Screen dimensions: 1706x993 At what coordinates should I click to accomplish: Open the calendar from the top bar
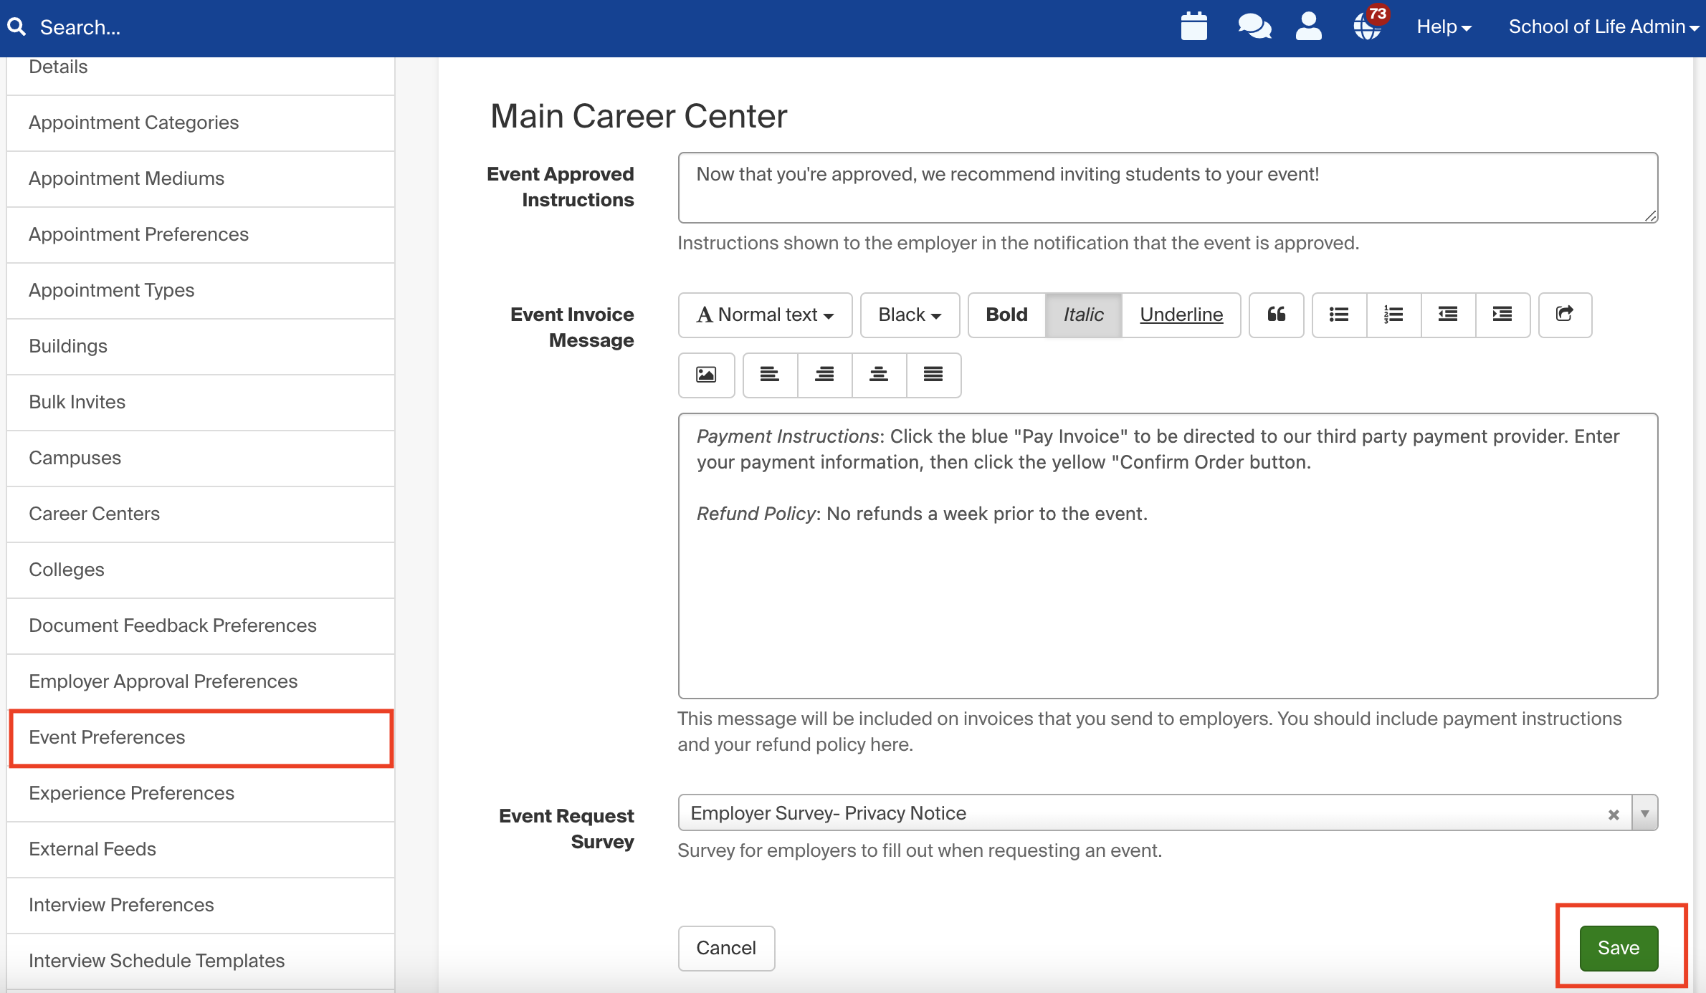pyautogui.click(x=1193, y=27)
